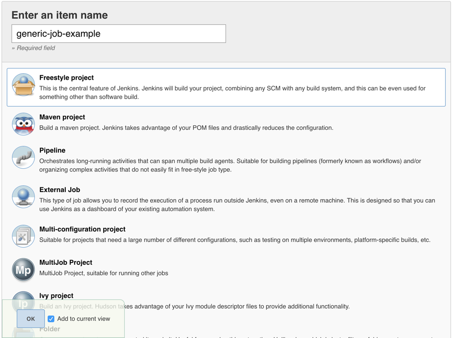Screen dimensions: 452x338
Task: Choose the Multi-configuration project icon
Action: tap(23, 237)
